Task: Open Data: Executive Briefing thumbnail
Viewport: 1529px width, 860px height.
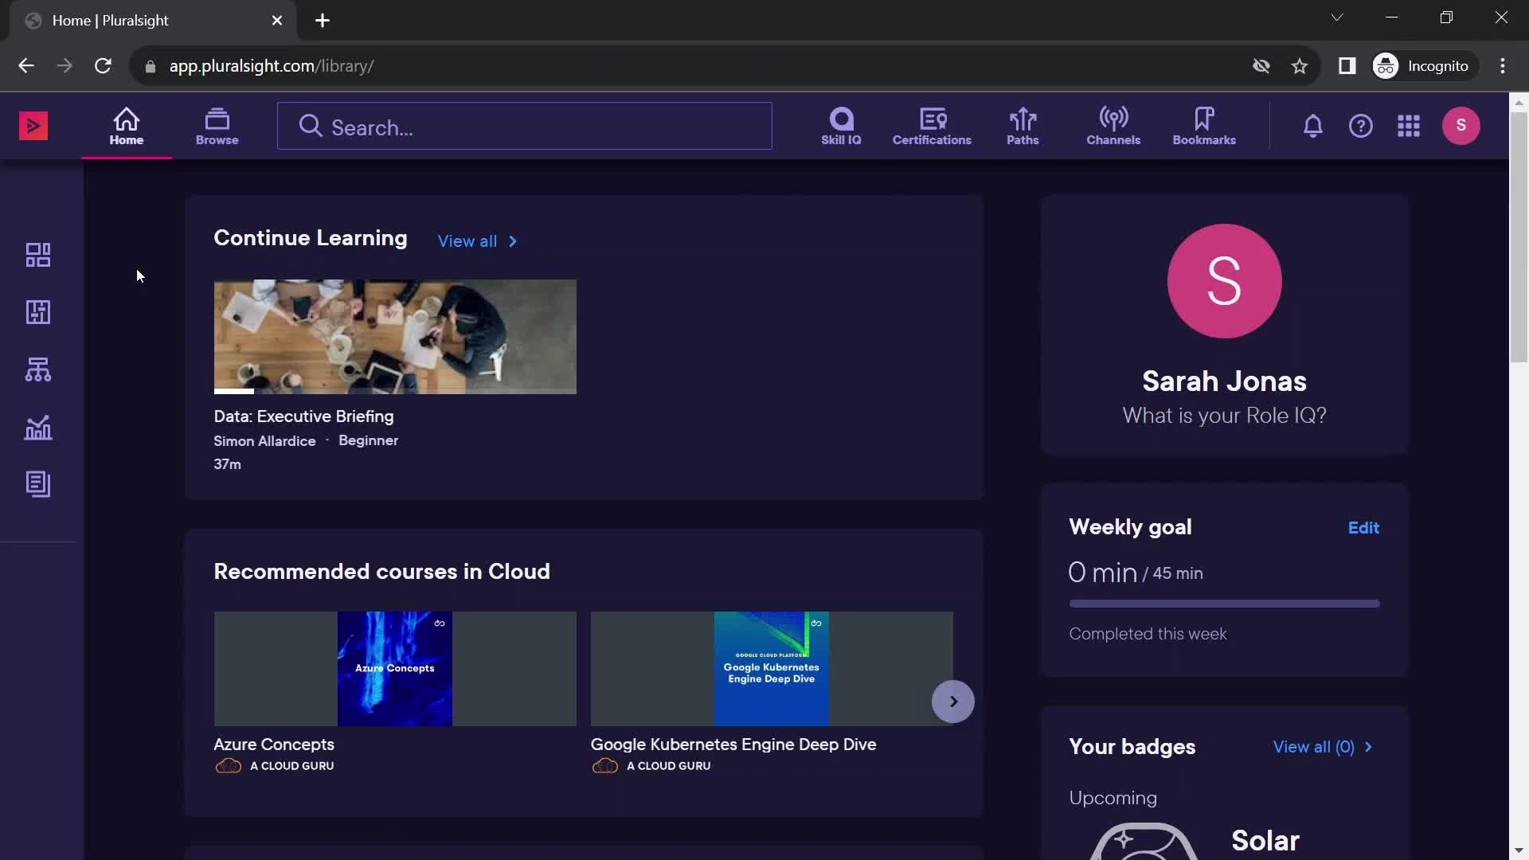Action: click(395, 337)
